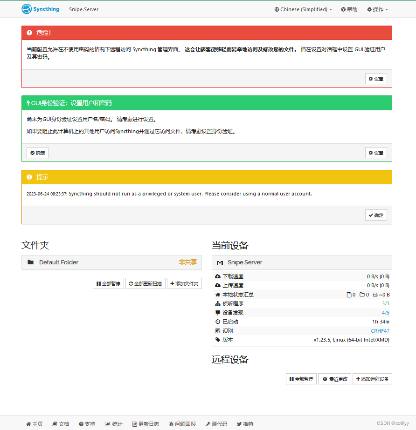Open the 文档 documentation footer link
The height and width of the screenshot is (430, 416).
coord(61,424)
